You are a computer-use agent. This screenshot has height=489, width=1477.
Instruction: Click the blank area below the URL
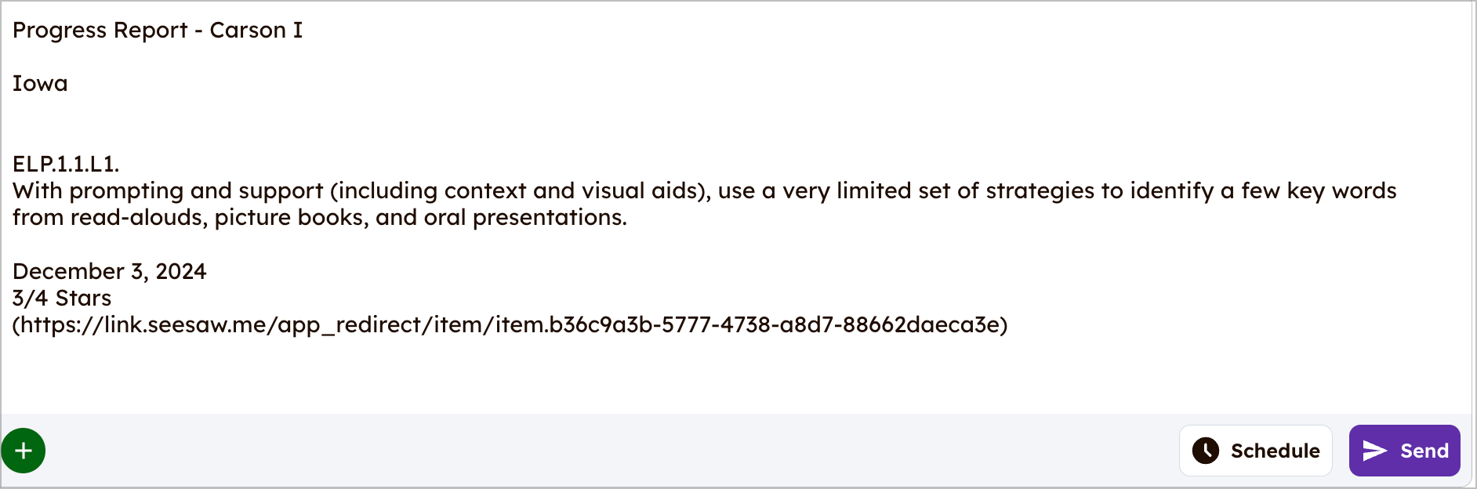(737, 376)
